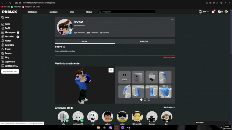Select the third carousel page dot

pyautogui.click(x=149, y=99)
